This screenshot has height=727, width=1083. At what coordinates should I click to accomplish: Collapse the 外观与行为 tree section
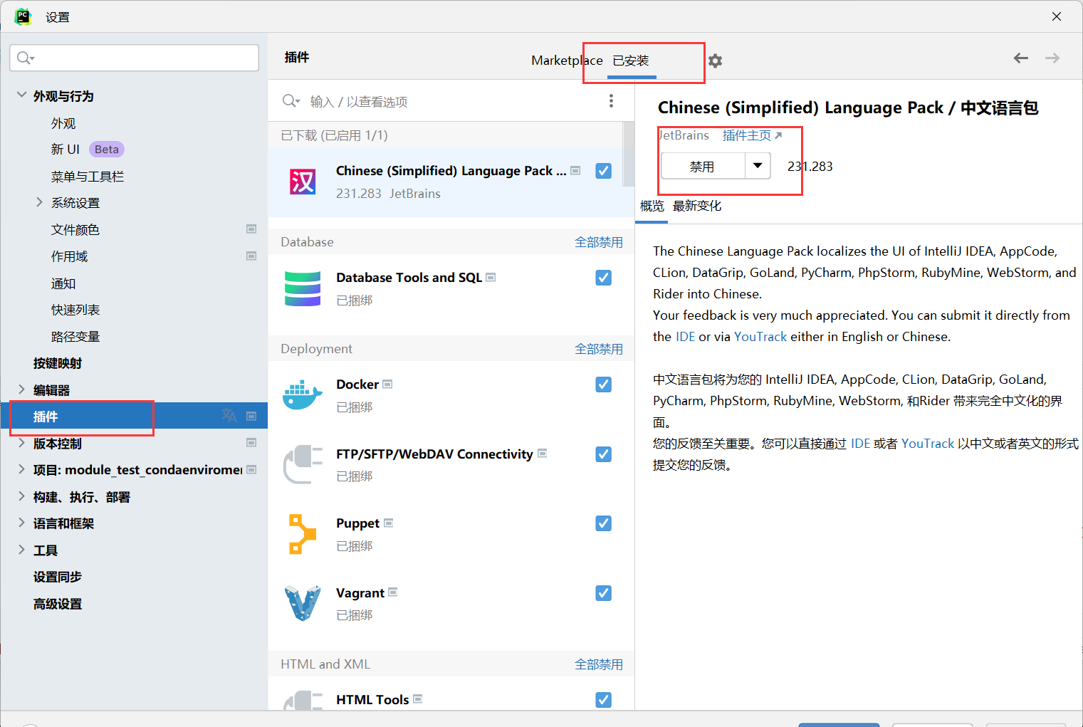pos(21,95)
